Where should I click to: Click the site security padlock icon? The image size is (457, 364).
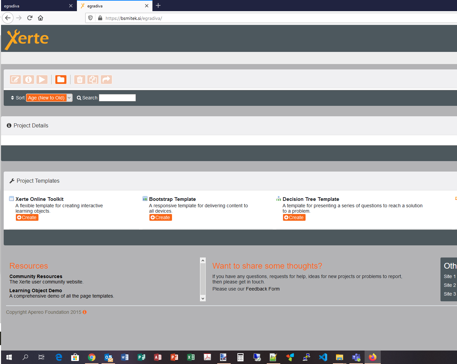[x=100, y=18]
